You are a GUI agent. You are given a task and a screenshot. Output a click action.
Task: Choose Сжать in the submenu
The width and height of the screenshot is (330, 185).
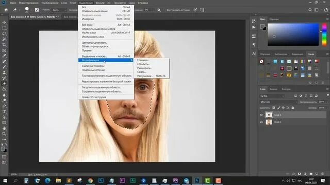click(x=151, y=72)
